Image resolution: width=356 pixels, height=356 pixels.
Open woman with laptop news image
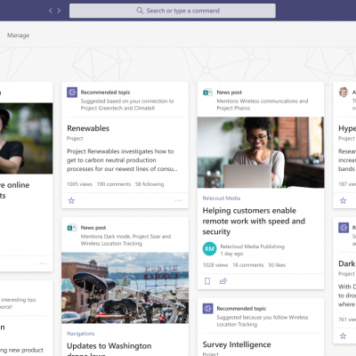coord(261,152)
